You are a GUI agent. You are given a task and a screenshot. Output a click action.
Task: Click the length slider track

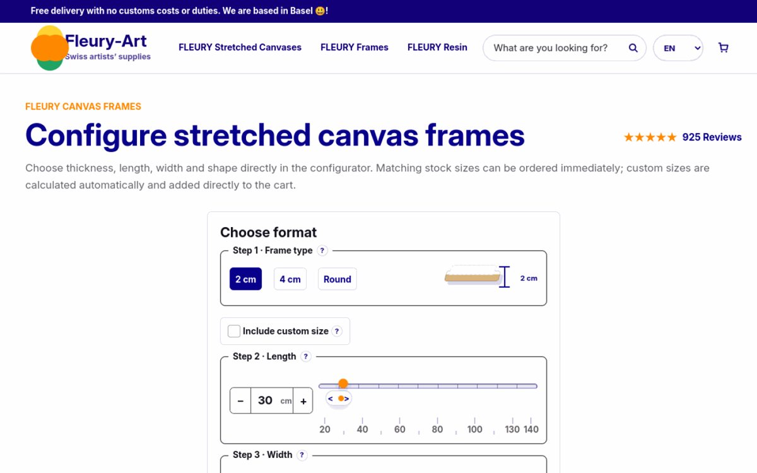click(428, 386)
